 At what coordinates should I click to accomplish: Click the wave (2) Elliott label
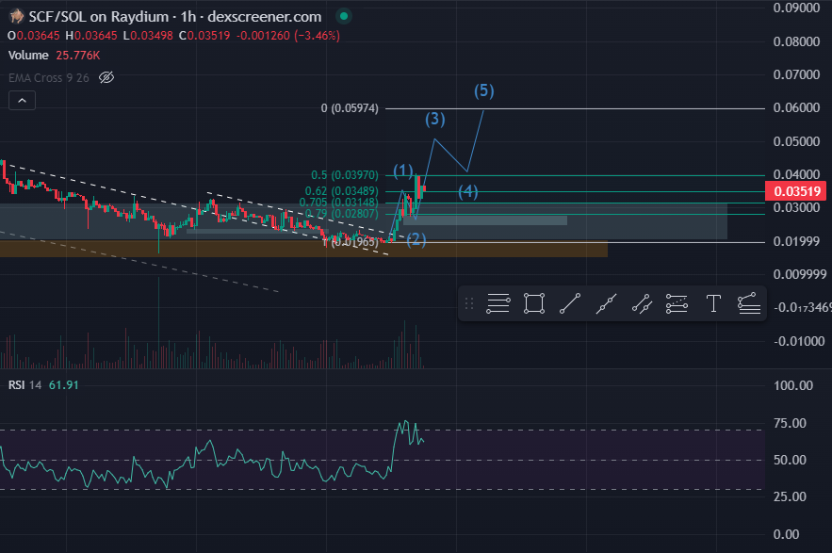pyautogui.click(x=416, y=240)
